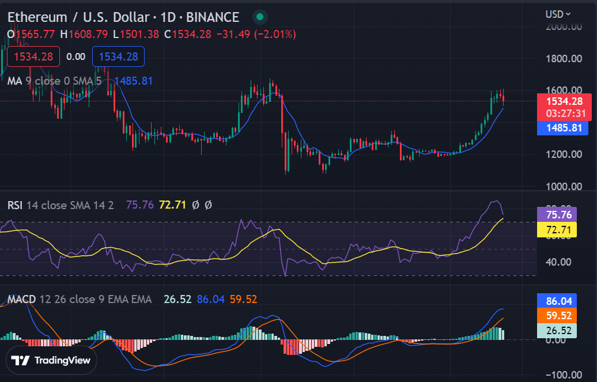597x382 pixels.
Task: Click the blue MACD value 86.04 in legend
Action: [x=210, y=300]
